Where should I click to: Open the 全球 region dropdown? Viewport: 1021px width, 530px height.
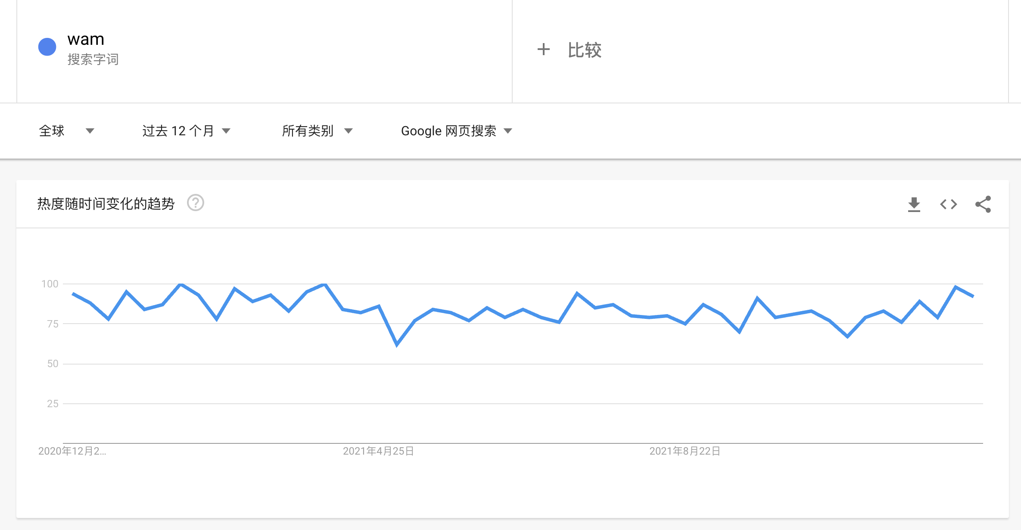click(x=66, y=131)
